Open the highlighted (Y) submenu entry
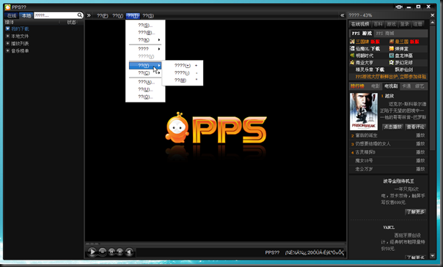The width and height of the screenshot is (443, 267). point(145,66)
